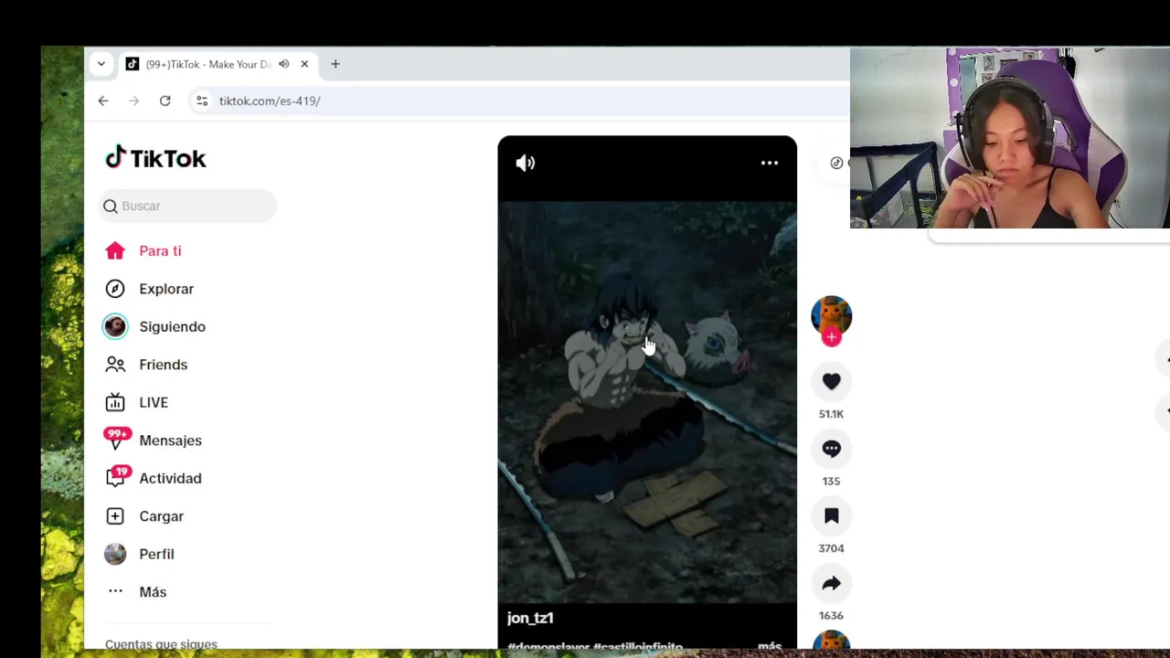1170x658 pixels.
Task: Open the Para ti home feed
Action: pyautogui.click(x=160, y=250)
